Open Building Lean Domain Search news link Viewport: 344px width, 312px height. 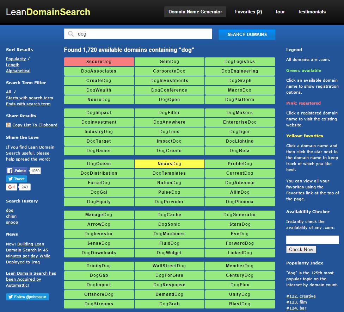[x=28, y=253]
